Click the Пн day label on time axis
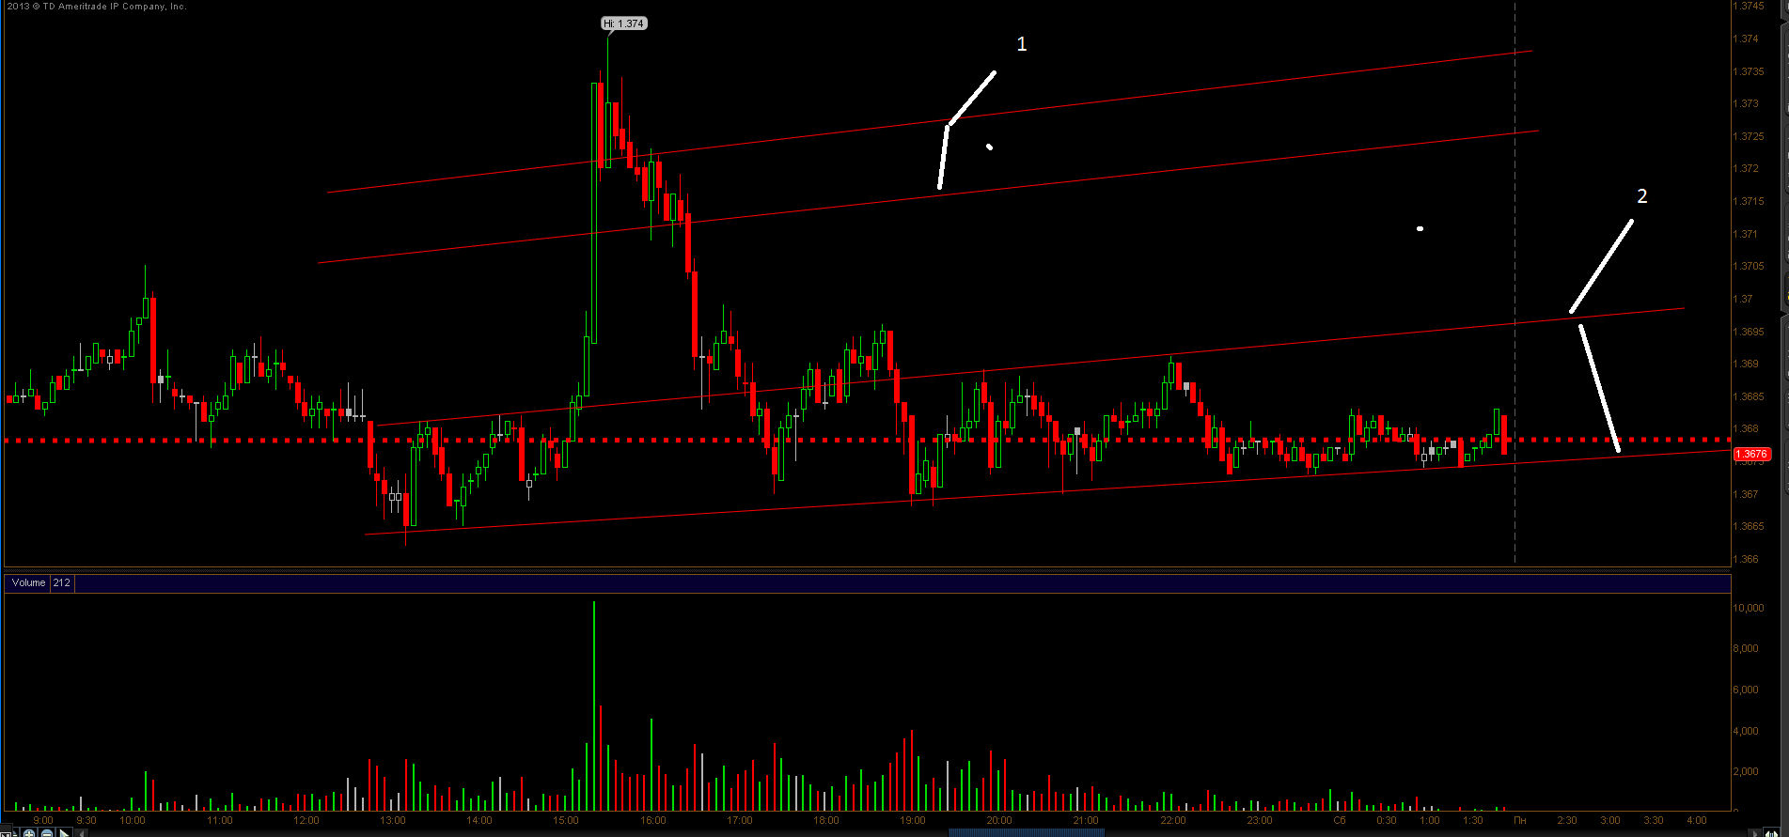 click(1519, 820)
